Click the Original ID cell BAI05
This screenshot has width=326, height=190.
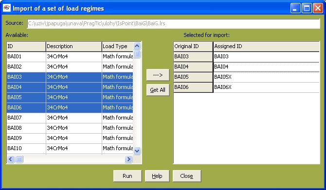pos(193,77)
